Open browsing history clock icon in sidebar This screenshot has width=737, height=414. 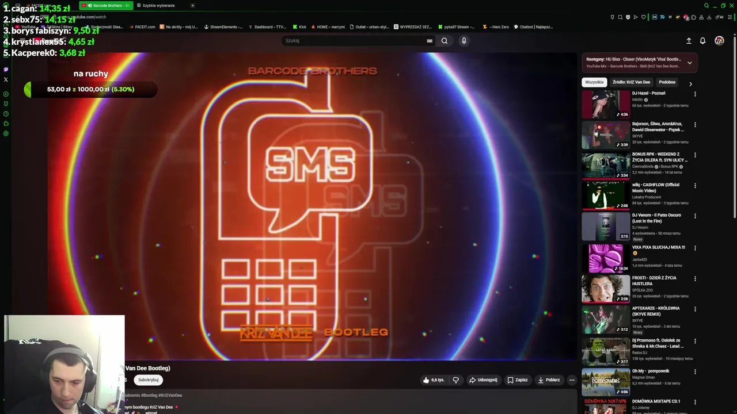point(6,113)
